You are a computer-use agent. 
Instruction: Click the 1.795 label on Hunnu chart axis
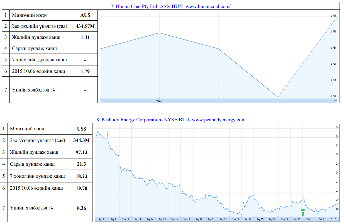coord(333,16)
